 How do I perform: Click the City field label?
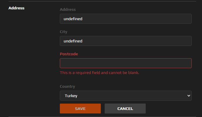tap(64, 32)
